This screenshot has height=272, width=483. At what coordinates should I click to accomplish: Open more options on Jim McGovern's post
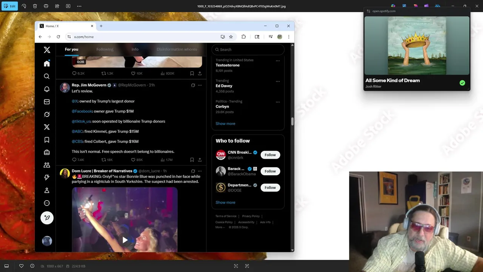pyautogui.click(x=200, y=85)
